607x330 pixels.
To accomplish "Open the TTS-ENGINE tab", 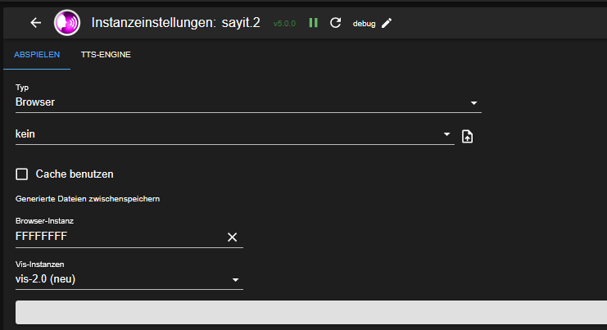I will [106, 55].
